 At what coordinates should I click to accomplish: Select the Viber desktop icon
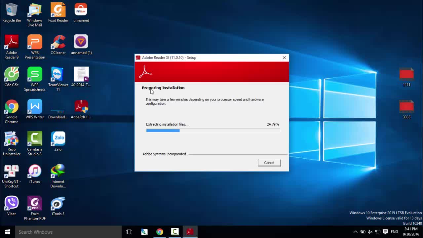pos(12,206)
